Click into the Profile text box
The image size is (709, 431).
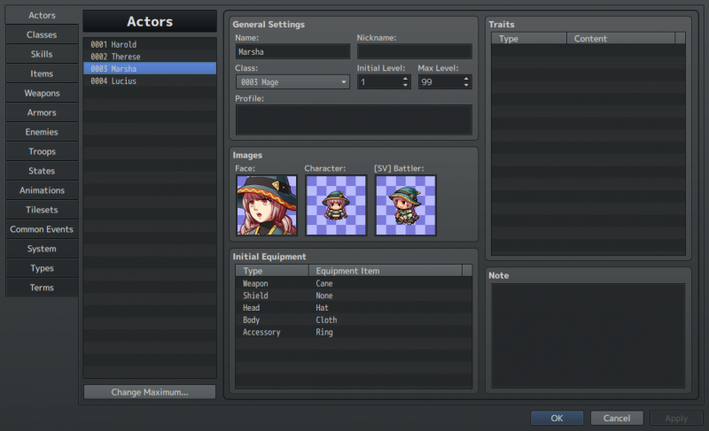354,119
